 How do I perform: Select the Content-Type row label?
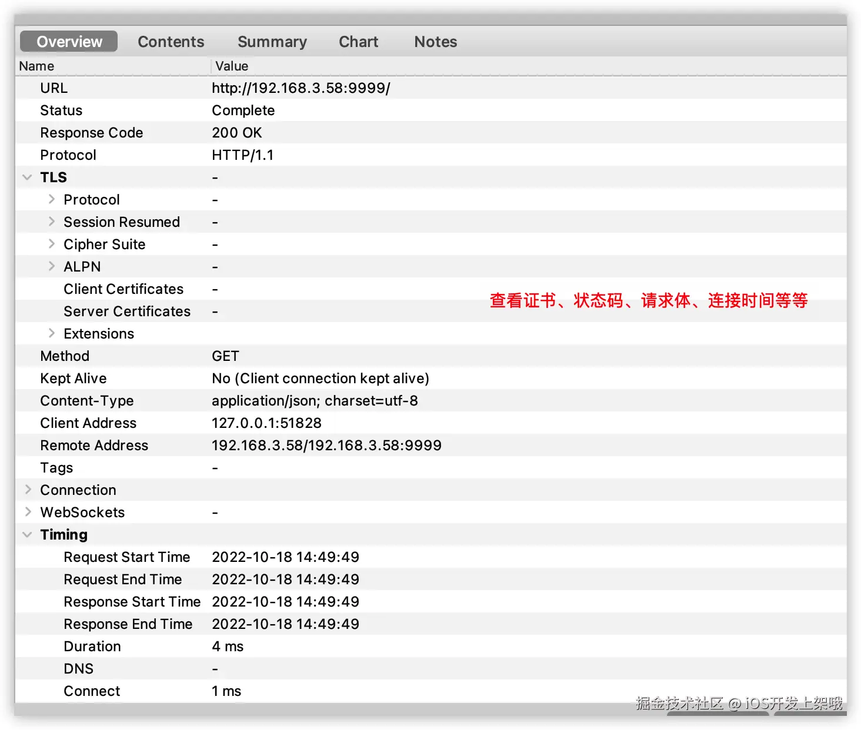pyautogui.click(x=87, y=401)
